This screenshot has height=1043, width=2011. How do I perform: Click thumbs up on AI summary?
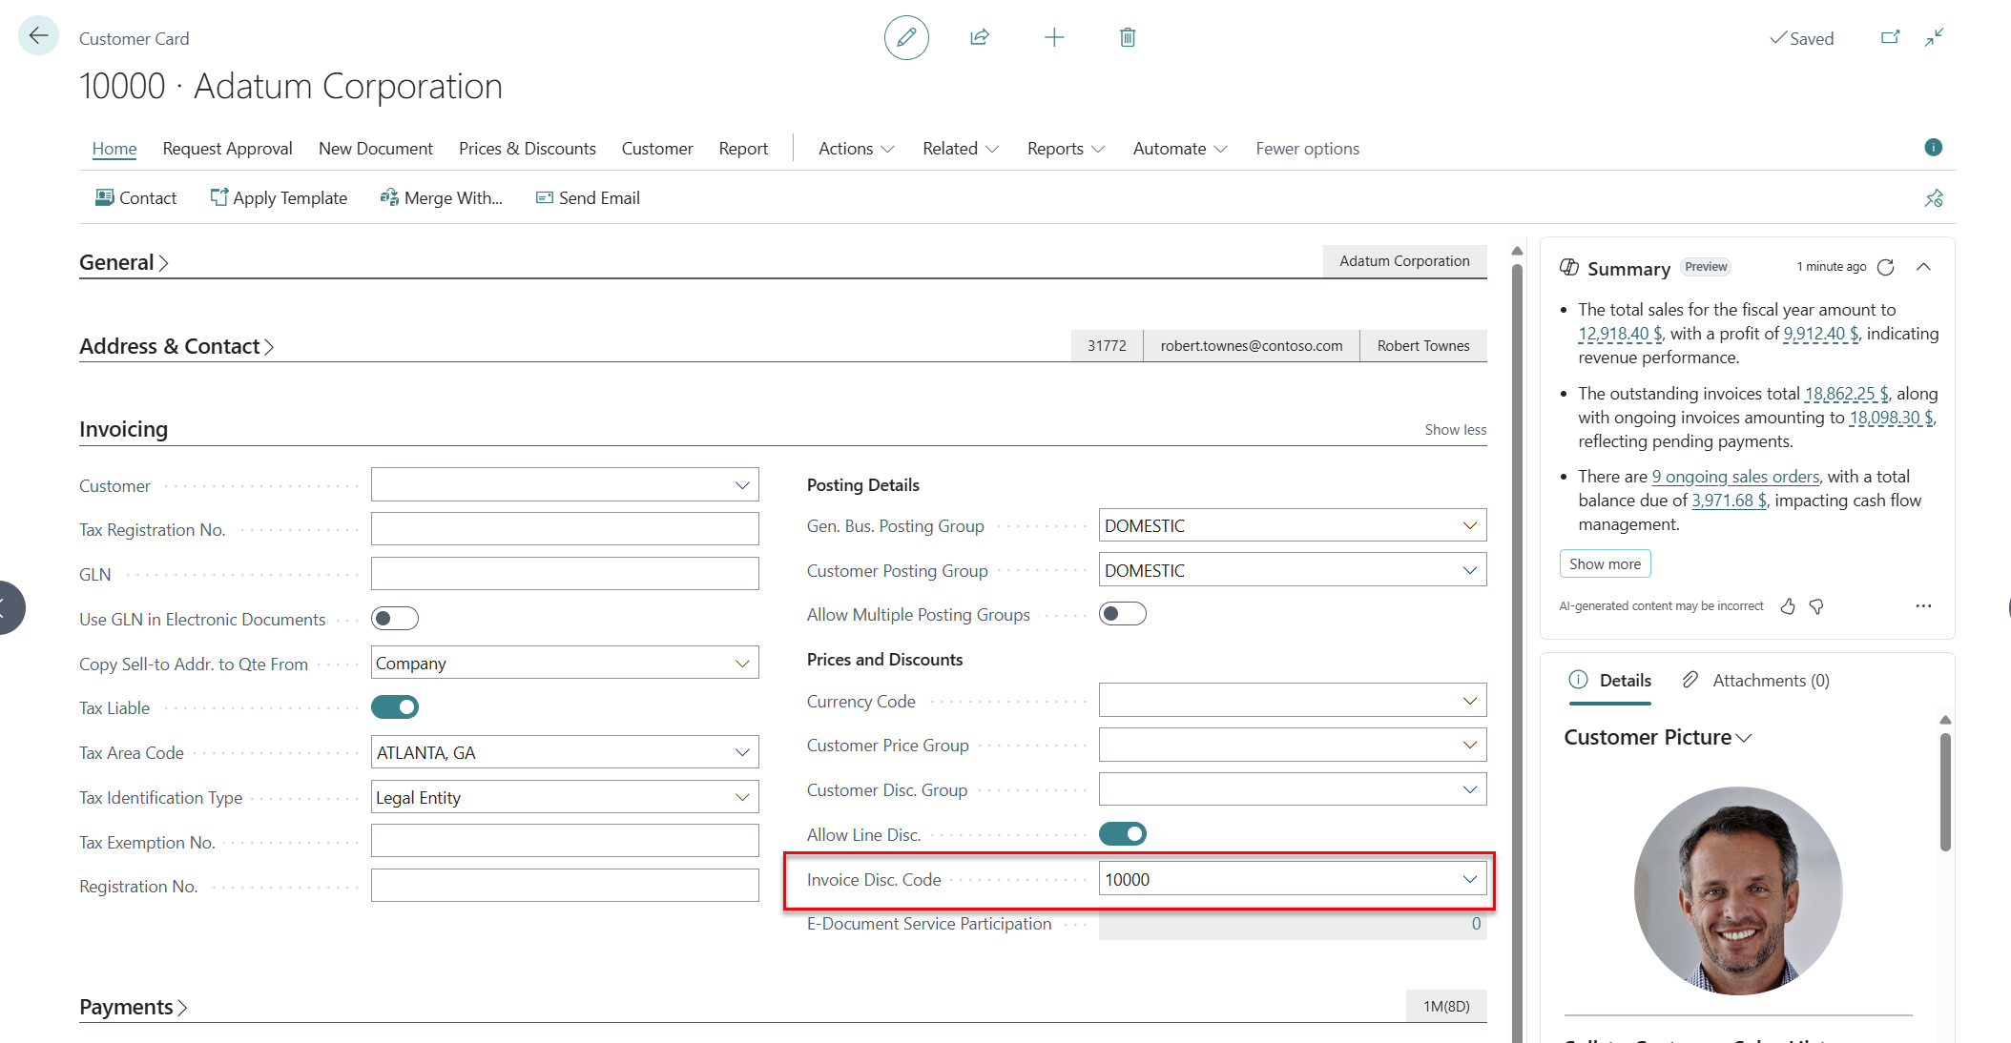(1788, 606)
